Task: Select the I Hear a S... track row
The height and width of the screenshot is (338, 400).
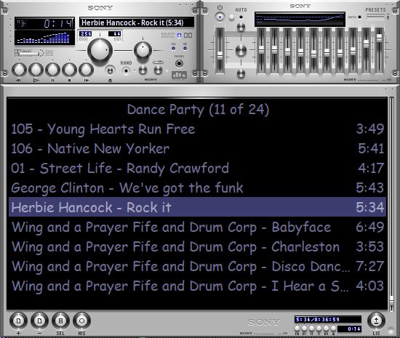Action: [x=197, y=286]
